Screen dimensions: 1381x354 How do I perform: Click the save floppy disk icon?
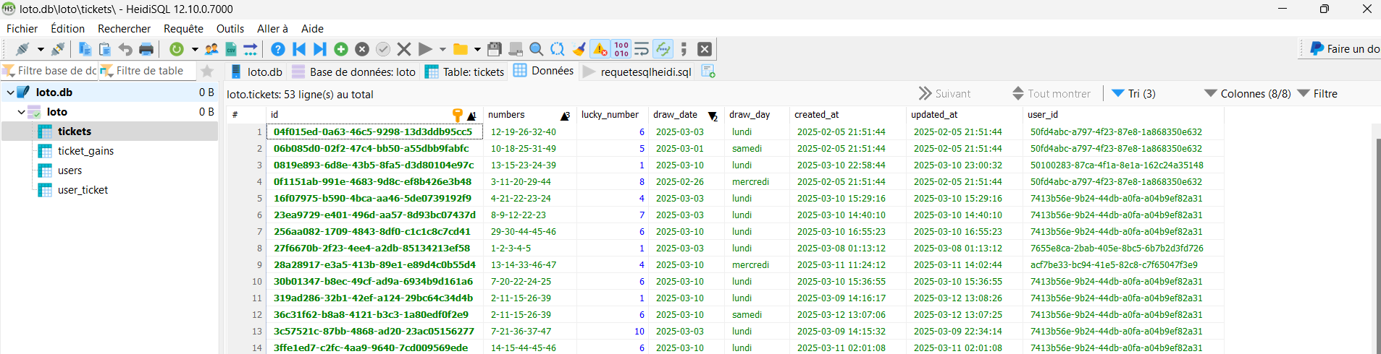[495, 49]
